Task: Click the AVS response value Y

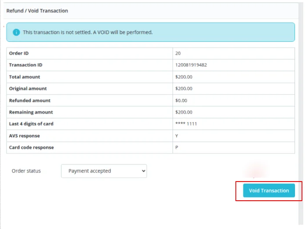Action: coord(176,136)
